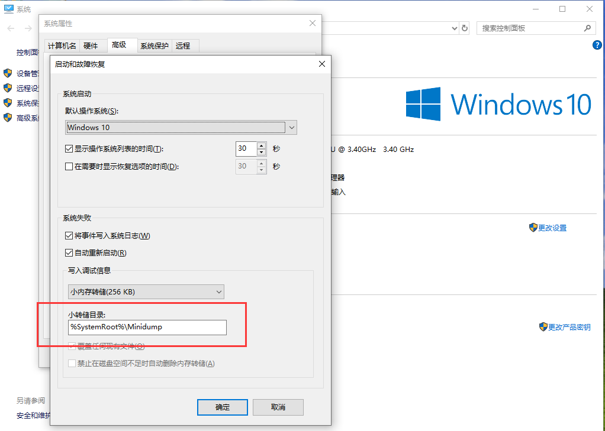Toggle 显示操作系统列表的时间 checkbox
This screenshot has height=431, width=605.
[x=69, y=149]
